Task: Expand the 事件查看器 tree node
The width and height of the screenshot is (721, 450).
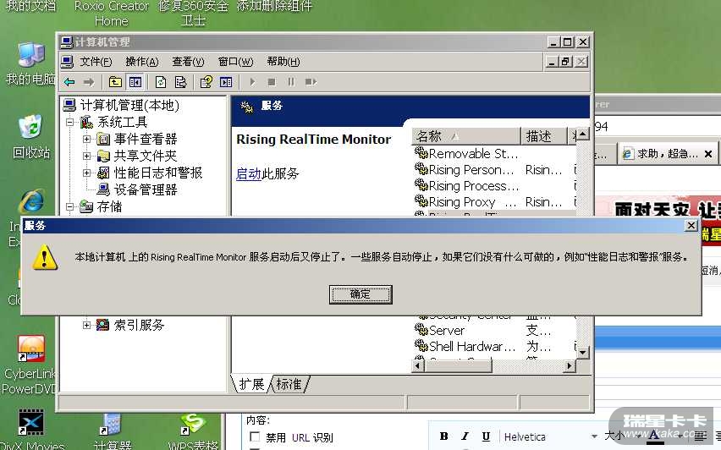Action: click(x=86, y=139)
